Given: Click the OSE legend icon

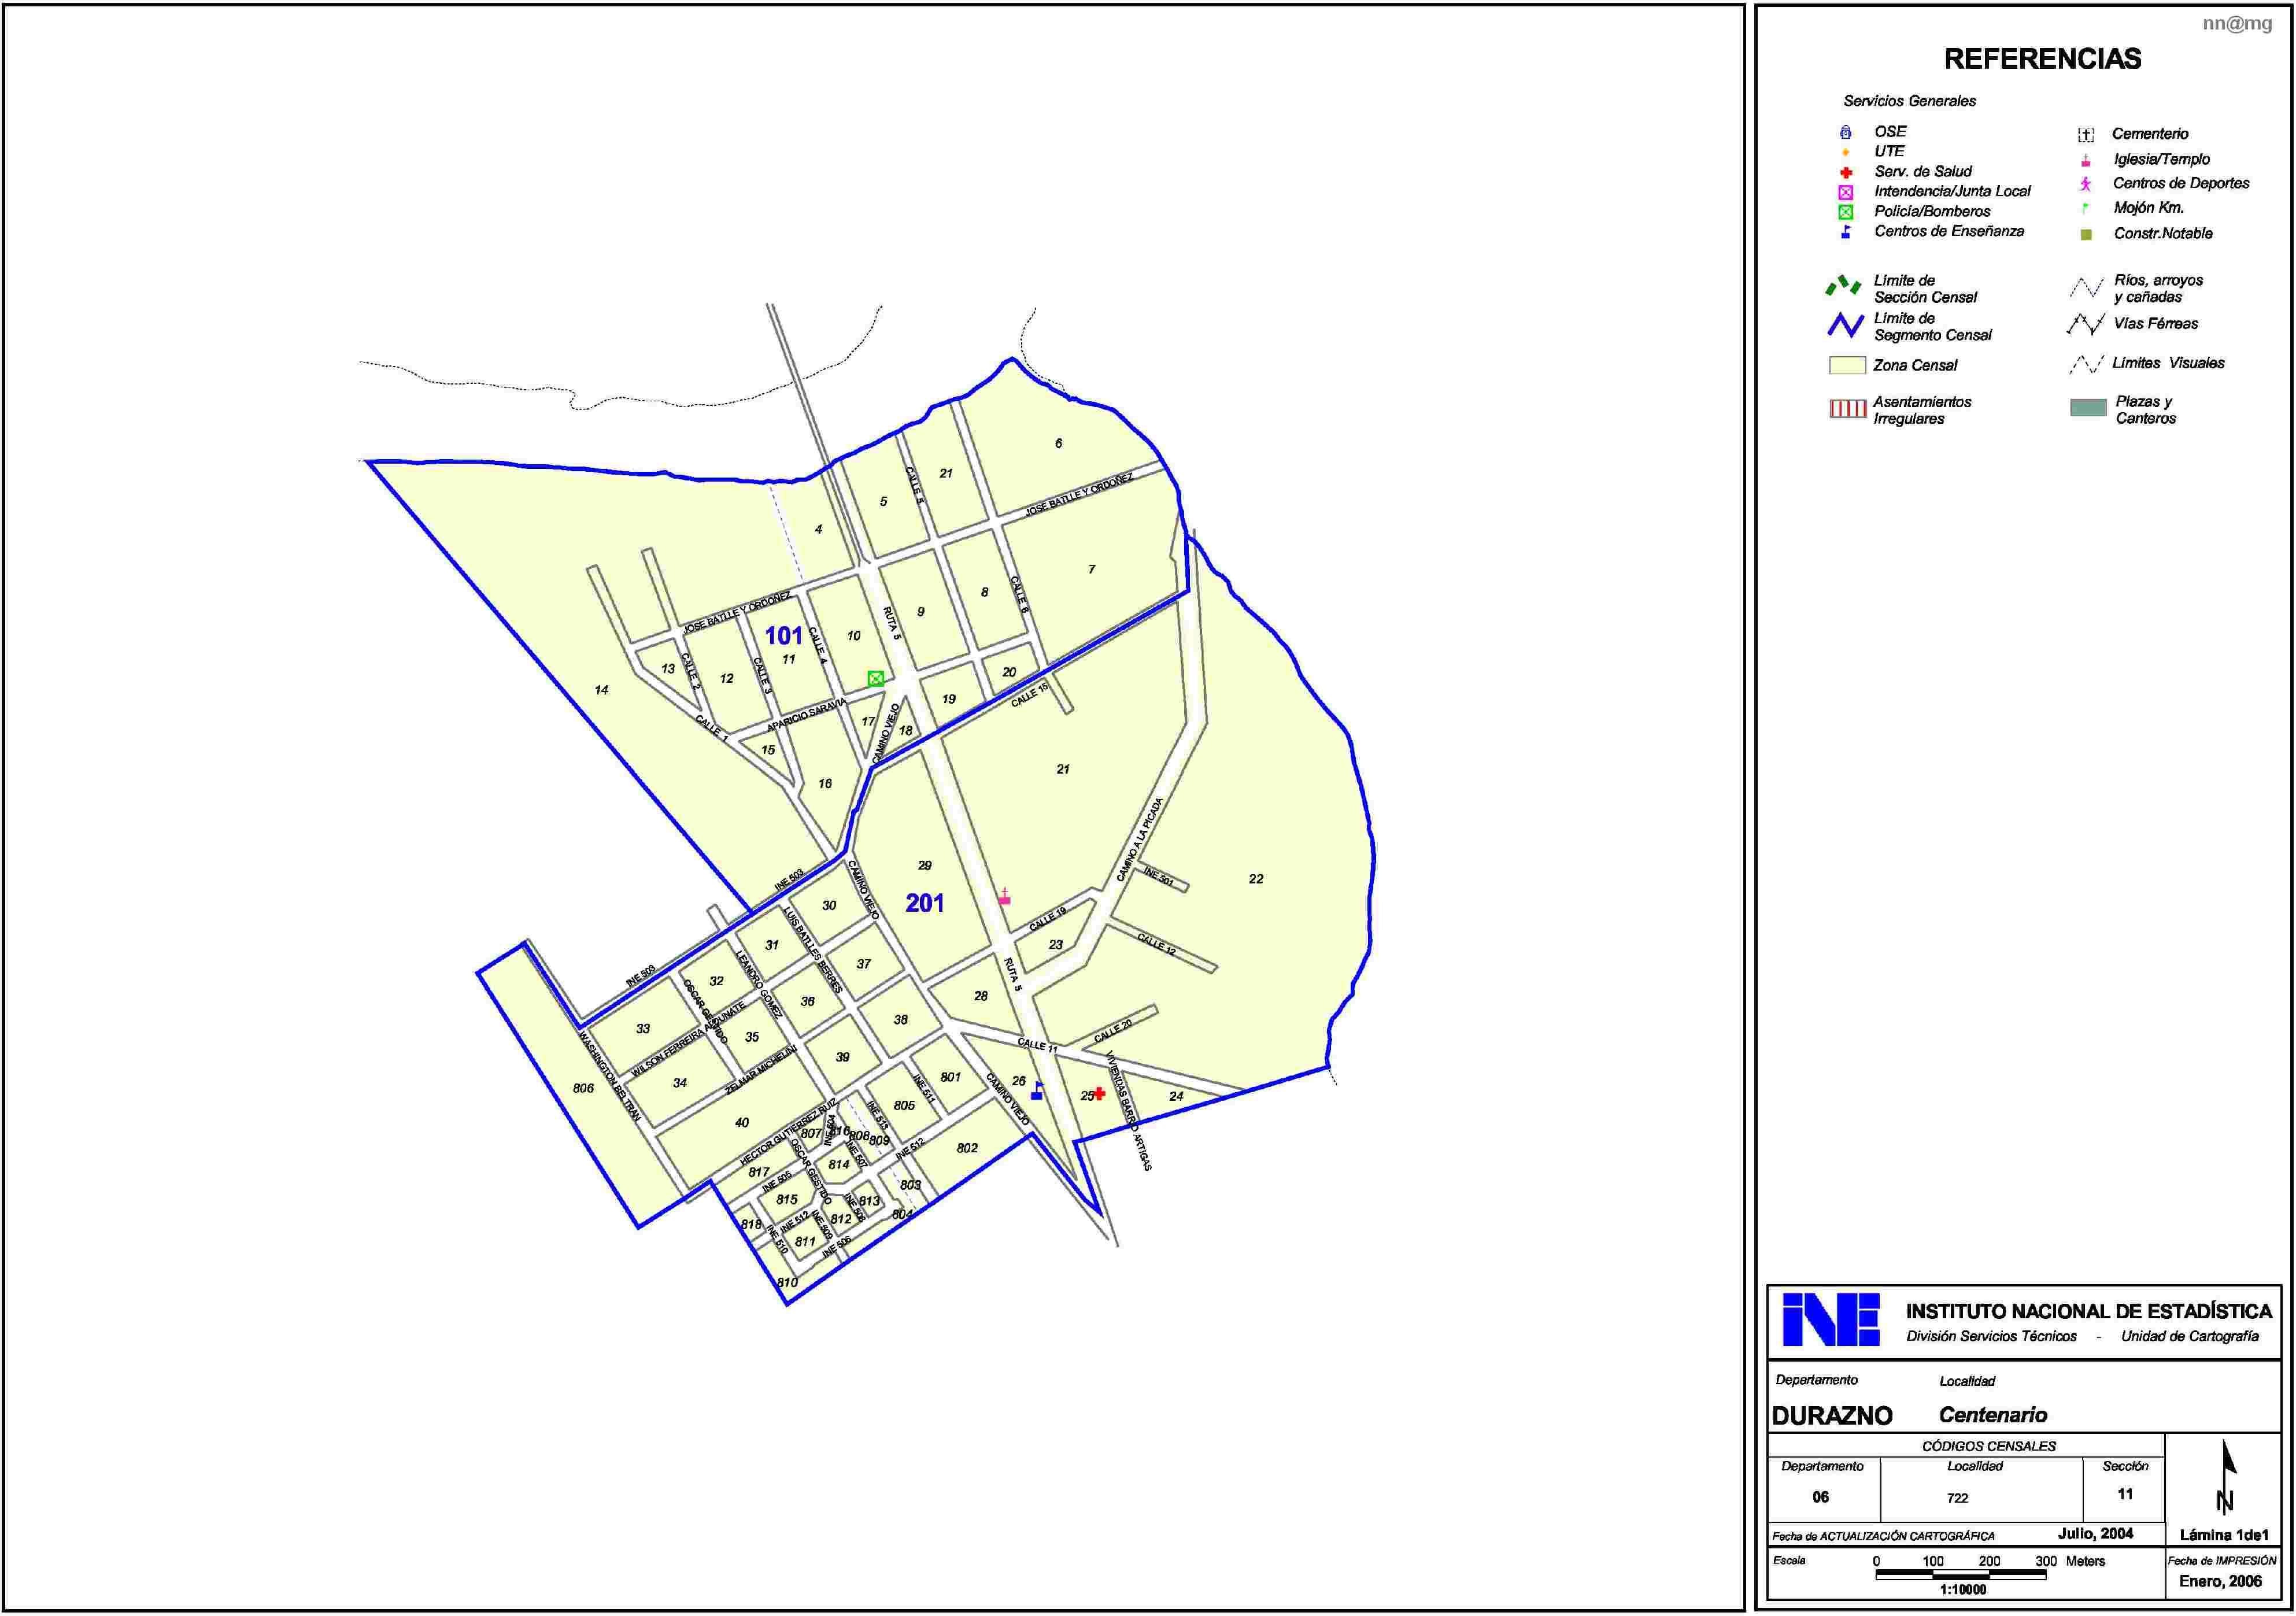Looking at the screenshot, I should tap(1846, 132).
